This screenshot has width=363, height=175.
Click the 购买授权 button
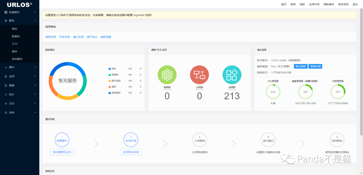pyautogui.click(x=301, y=66)
